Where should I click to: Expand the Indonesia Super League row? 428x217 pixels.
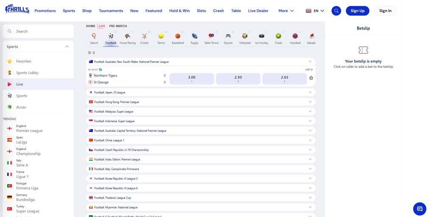tap(200, 121)
